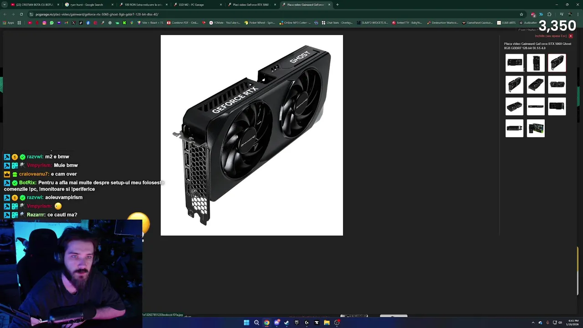
Task: Open the retail box thumbnail in the bottom row
Action: (536, 128)
